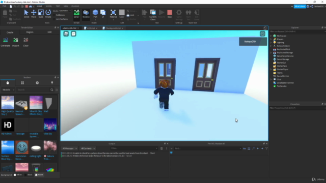This screenshot has width=326, height=183.
Task: Open Toolbox Marketplace tab icon
Action: tap(8, 83)
